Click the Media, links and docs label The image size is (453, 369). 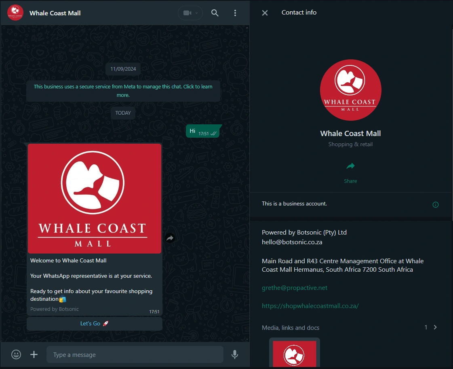(x=290, y=328)
